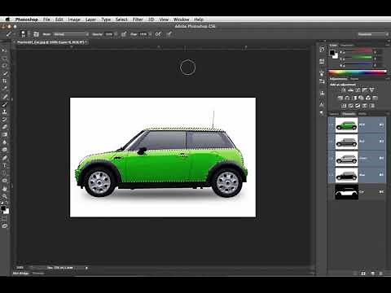391x293 pixels.
Task: Show the Car alpha channel visibility box
Action: coord(332,192)
